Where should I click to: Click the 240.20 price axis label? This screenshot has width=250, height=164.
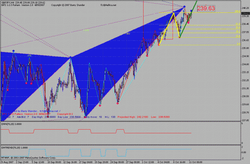click(245, 8)
